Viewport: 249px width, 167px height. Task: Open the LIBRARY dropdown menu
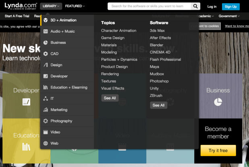coord(51,6)
